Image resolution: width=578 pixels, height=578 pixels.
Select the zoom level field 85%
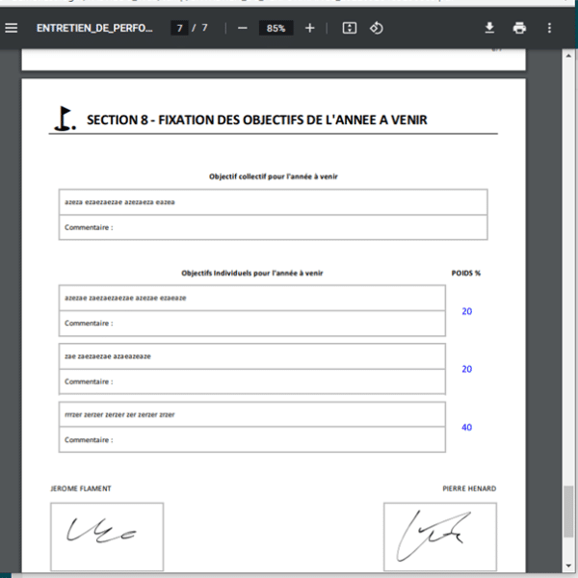tap(276, 28)
